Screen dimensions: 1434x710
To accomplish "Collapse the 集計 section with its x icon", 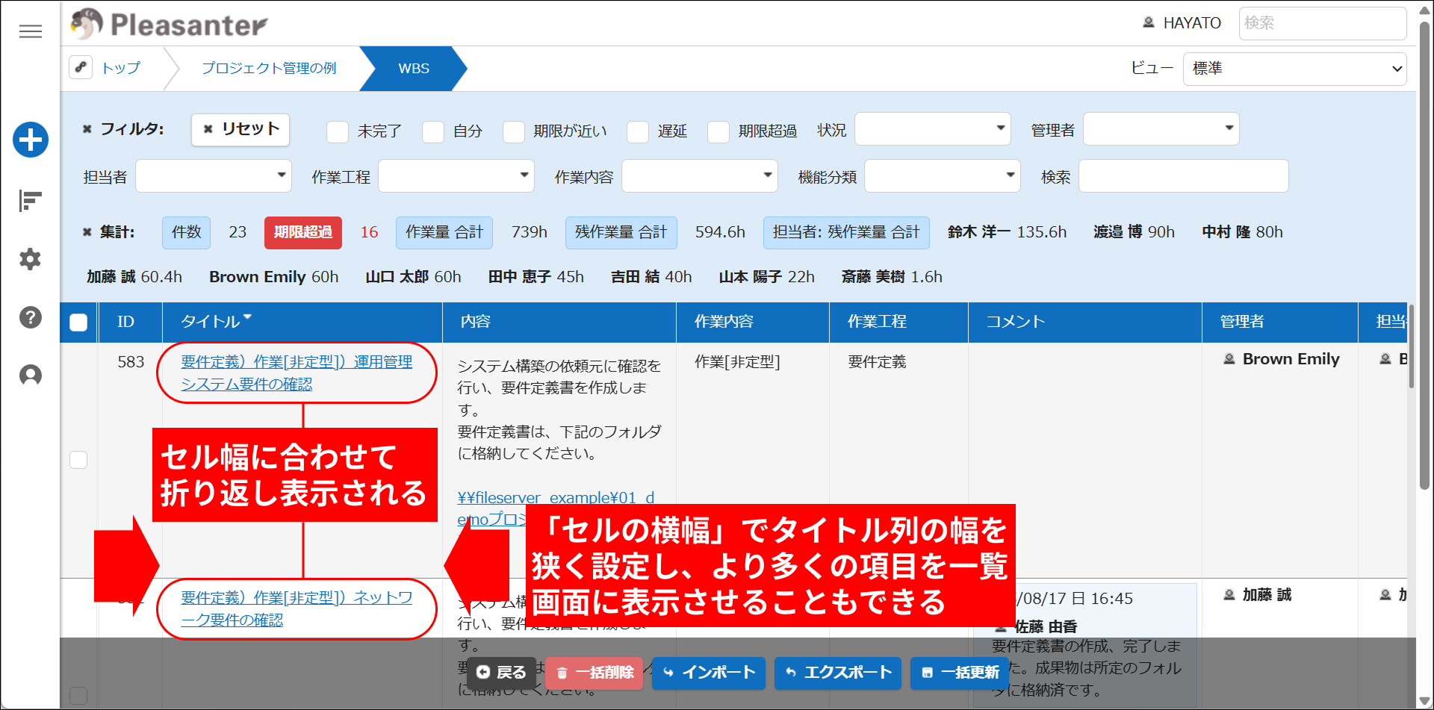I will [87, 232].
